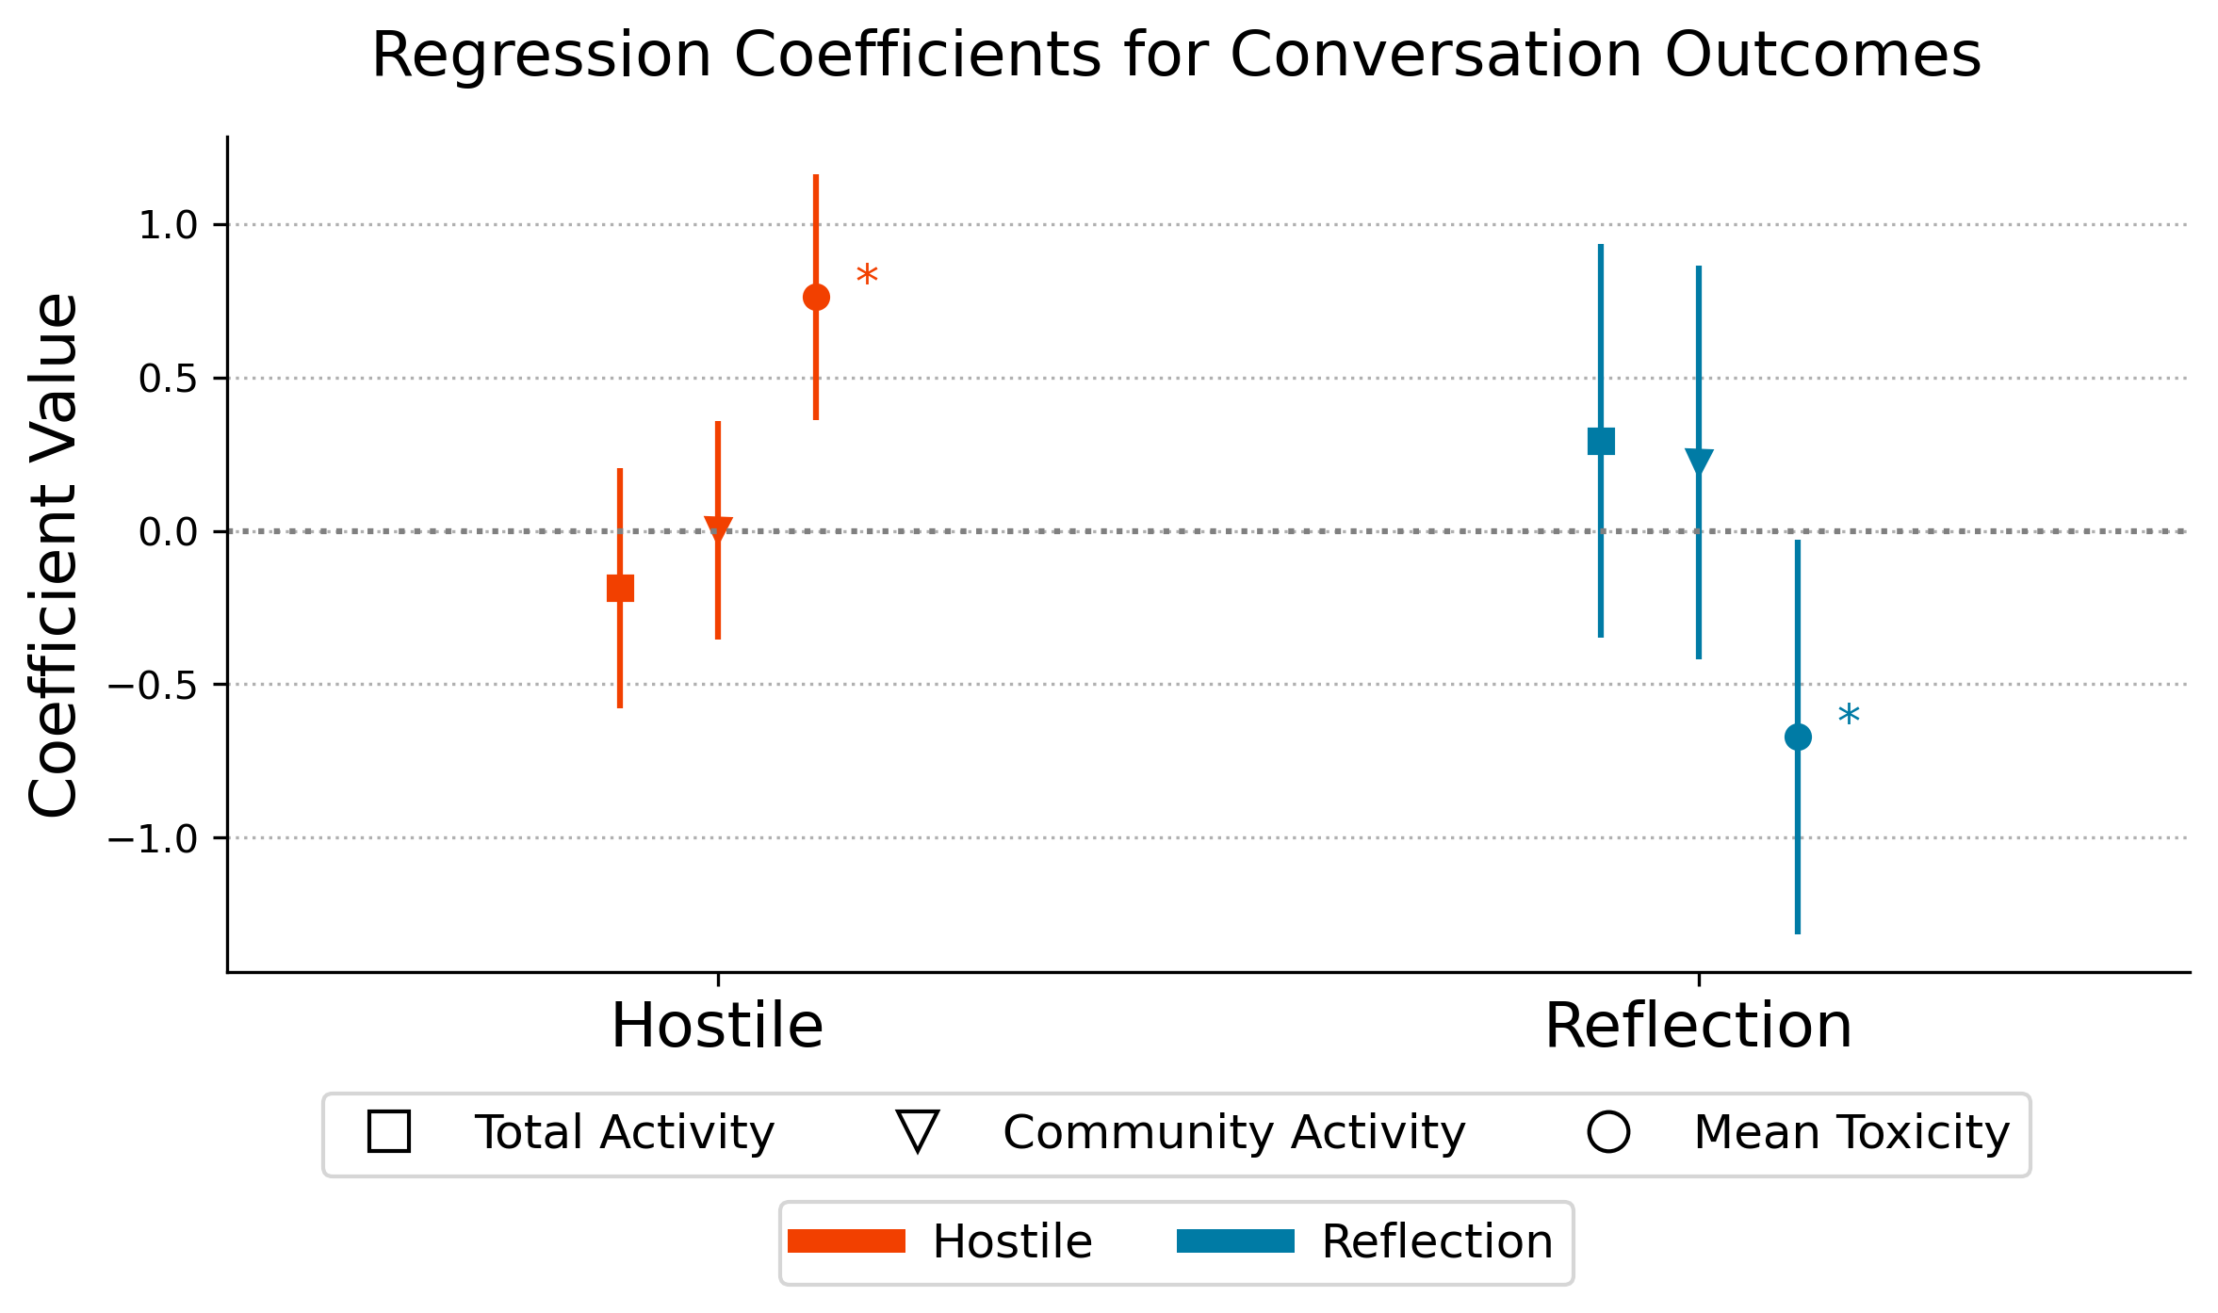Select the blue circle Reflection data point
This screenshot has width=2218, height=1313.
point(1798,737)
